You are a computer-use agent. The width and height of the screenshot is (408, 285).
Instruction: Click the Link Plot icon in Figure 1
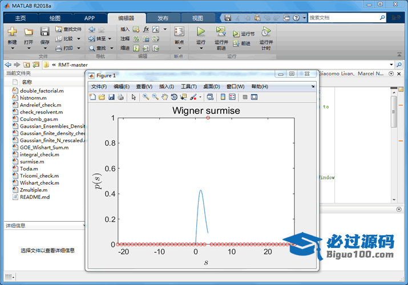210,97
